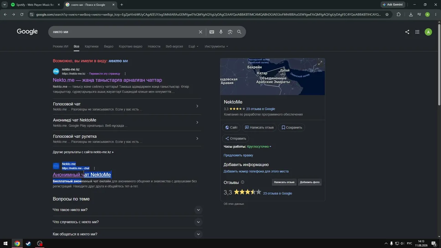Screen dimensions: 441x248
Task: Open more options for the nekto-me.kz result
Action: coord(125,74)
